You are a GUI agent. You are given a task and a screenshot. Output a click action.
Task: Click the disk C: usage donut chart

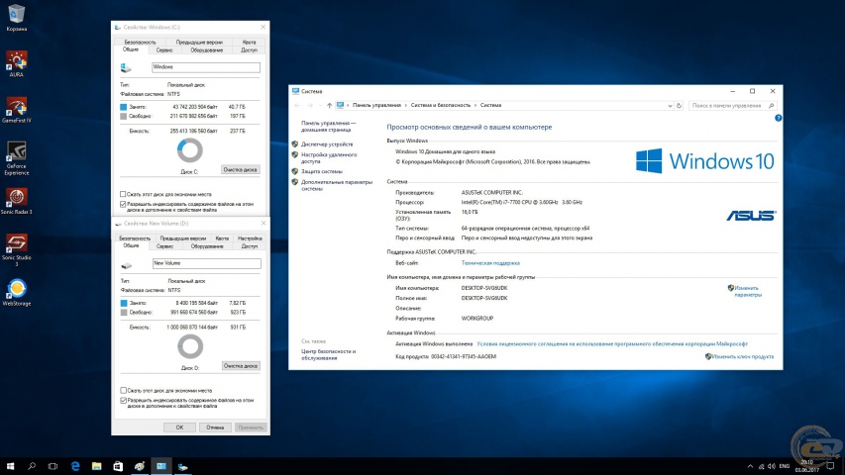coord(189,150)
